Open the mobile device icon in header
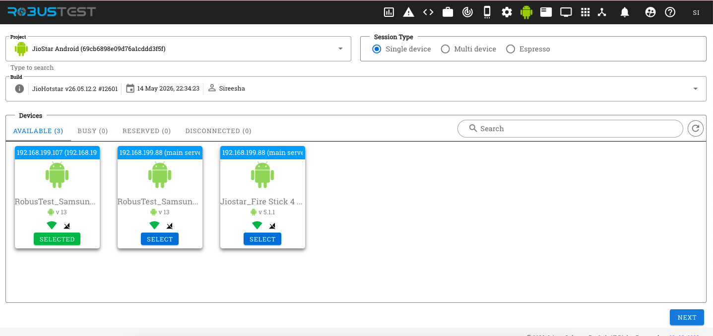 487,12
